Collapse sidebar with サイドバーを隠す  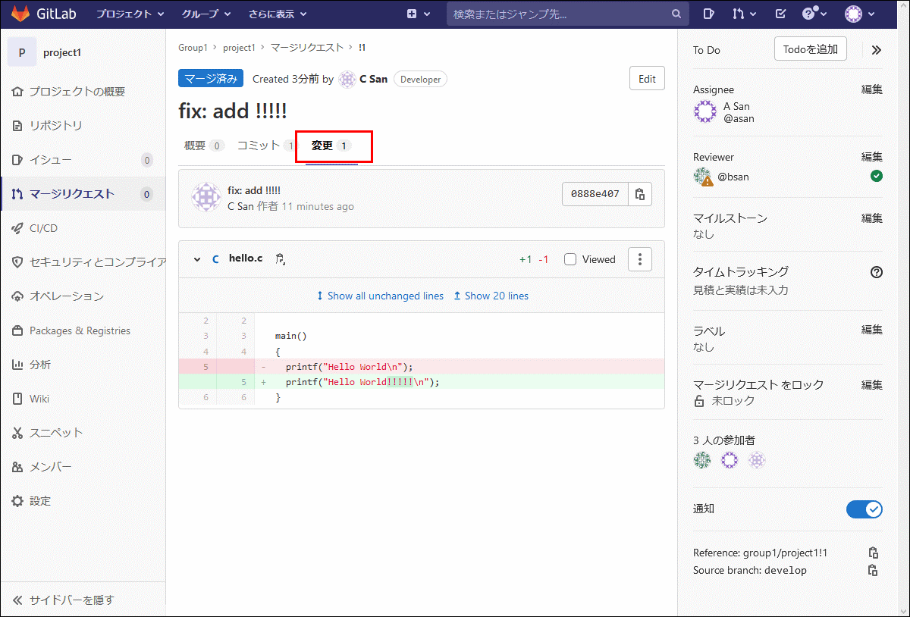(x=83, y=600)
